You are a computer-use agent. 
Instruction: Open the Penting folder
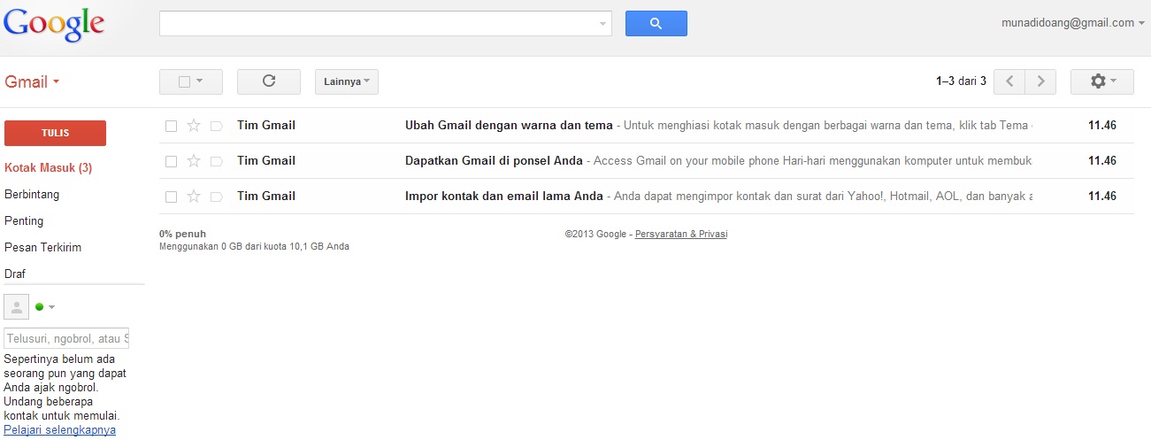24,220
